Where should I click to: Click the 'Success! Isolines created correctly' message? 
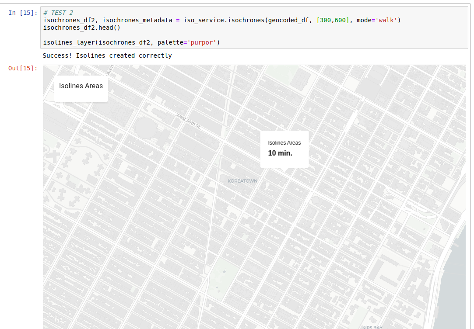coord(107,55)
